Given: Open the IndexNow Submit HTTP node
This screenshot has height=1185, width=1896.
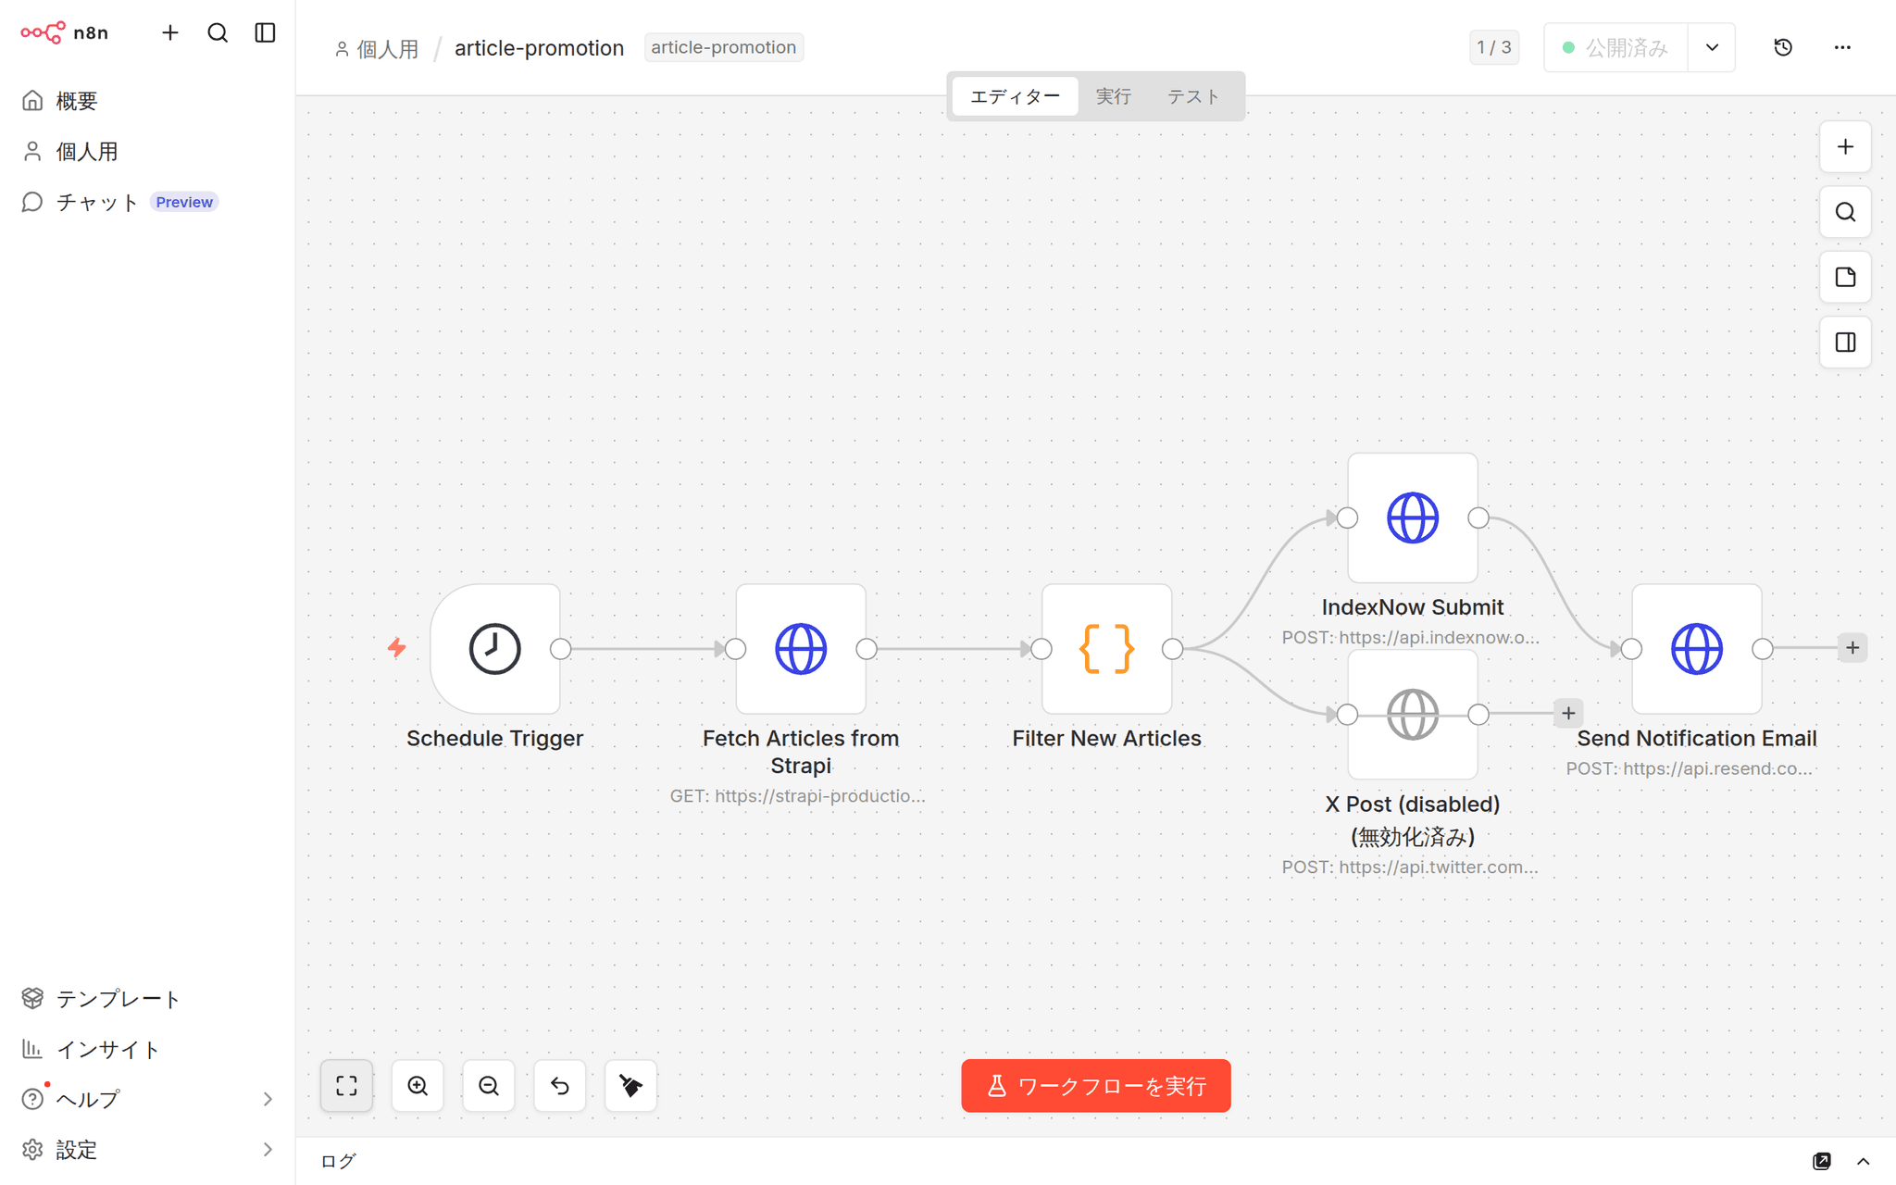Looking at the screenshot, I should (1413, 518).
